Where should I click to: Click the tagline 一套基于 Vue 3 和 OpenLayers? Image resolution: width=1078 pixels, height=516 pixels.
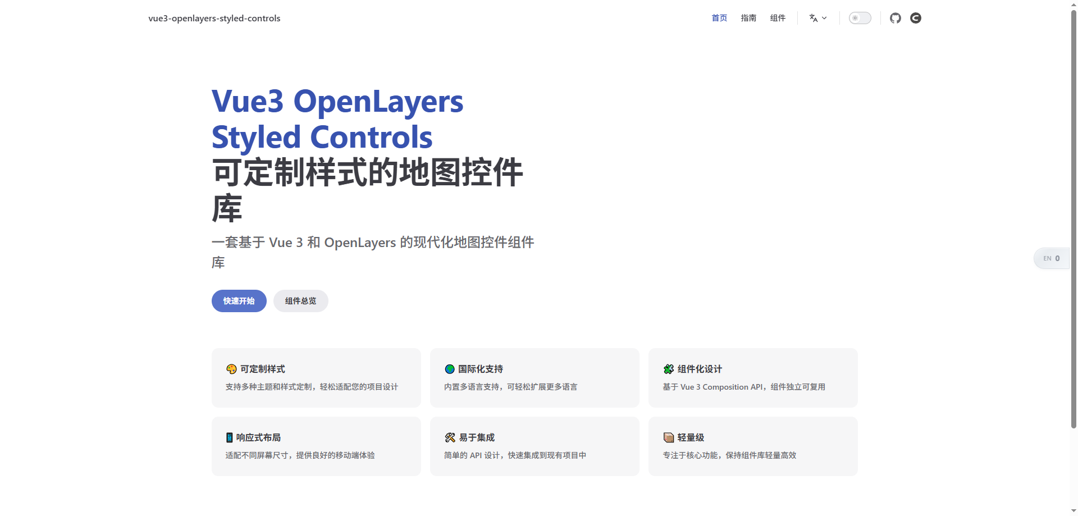pos(373,252)
